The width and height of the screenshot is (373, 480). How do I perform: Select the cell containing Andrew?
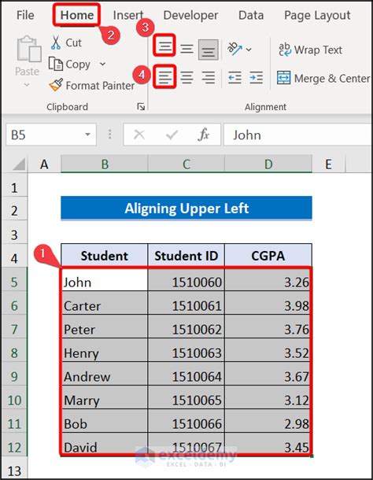point(105,374)
